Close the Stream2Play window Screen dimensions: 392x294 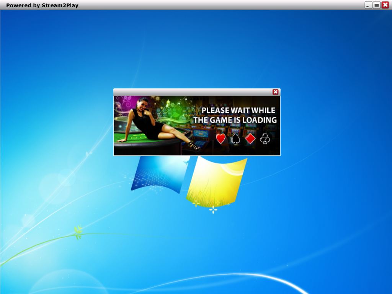385,5
